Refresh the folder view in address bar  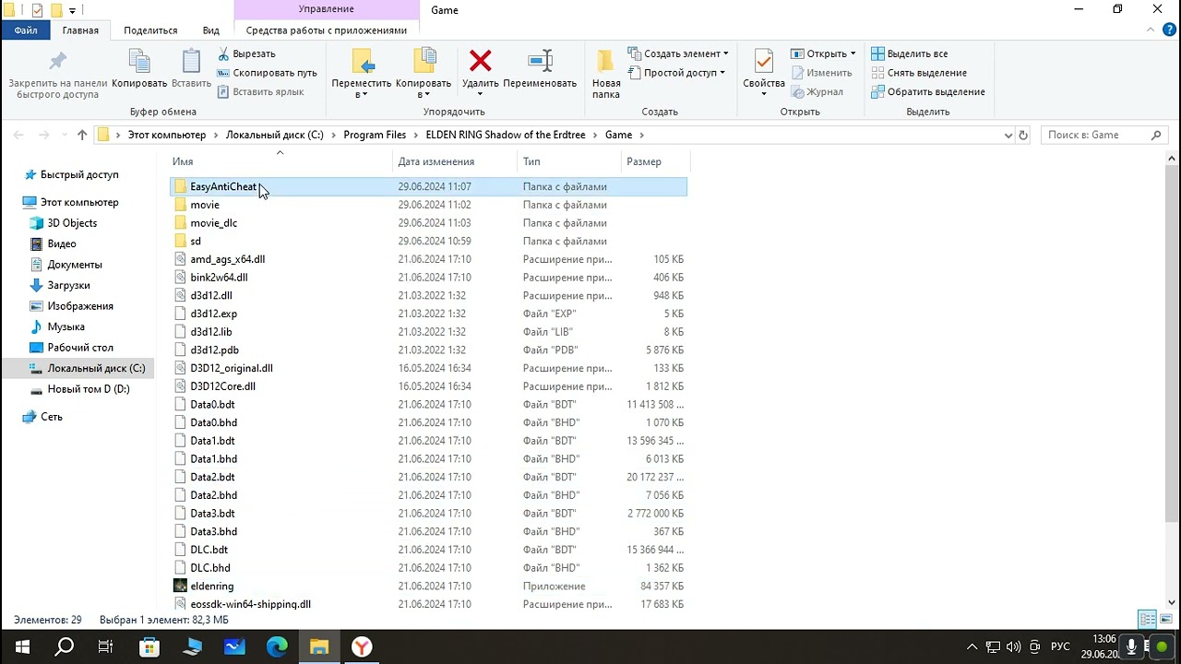[1022, 135]
